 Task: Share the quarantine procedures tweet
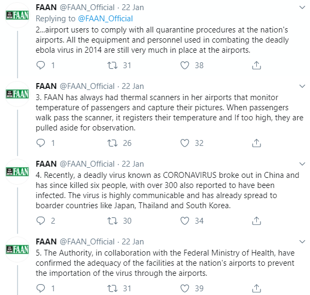tap(256, 65)
